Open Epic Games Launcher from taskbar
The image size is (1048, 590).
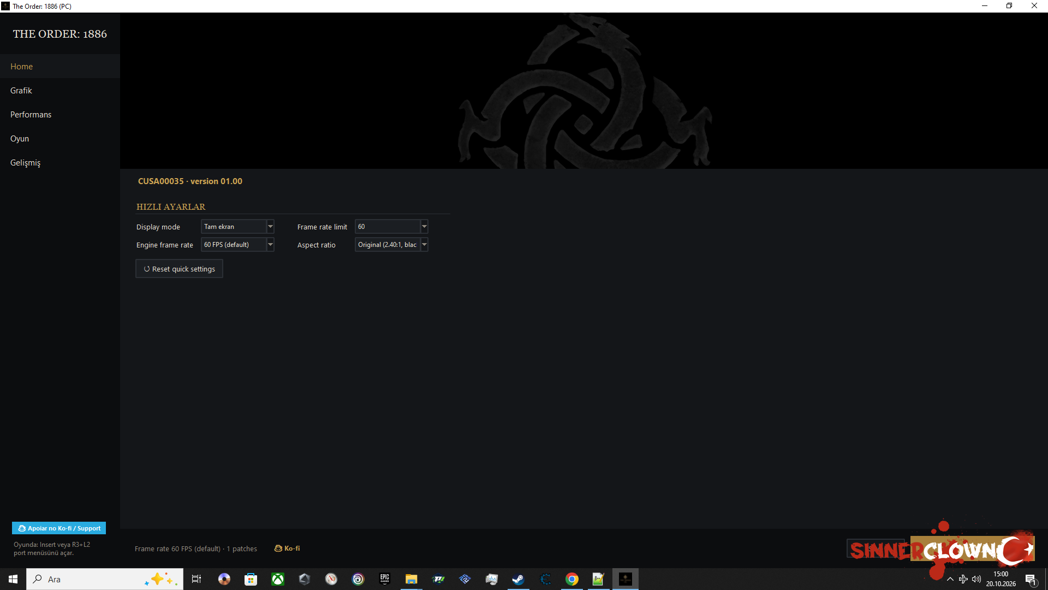pyautogui.click(x=385, y=579)
